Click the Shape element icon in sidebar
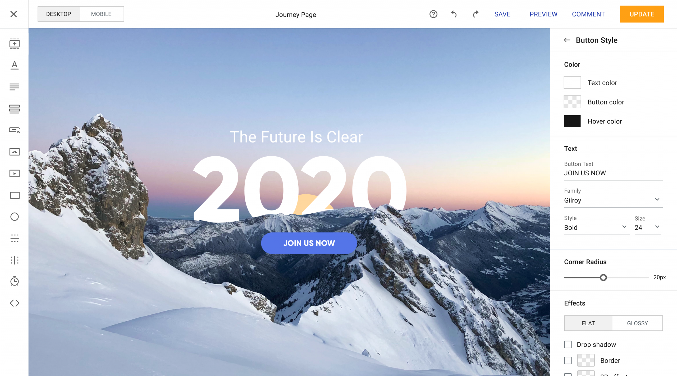This screenshot has height=376, width=677. (x=14, y=217)
